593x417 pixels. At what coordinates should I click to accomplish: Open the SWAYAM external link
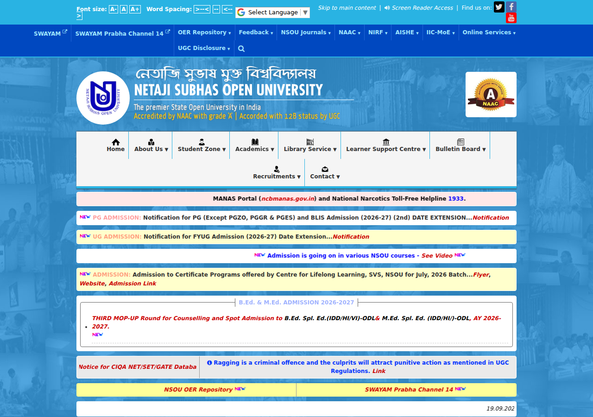pyautogui.click(x=50, y=33)
